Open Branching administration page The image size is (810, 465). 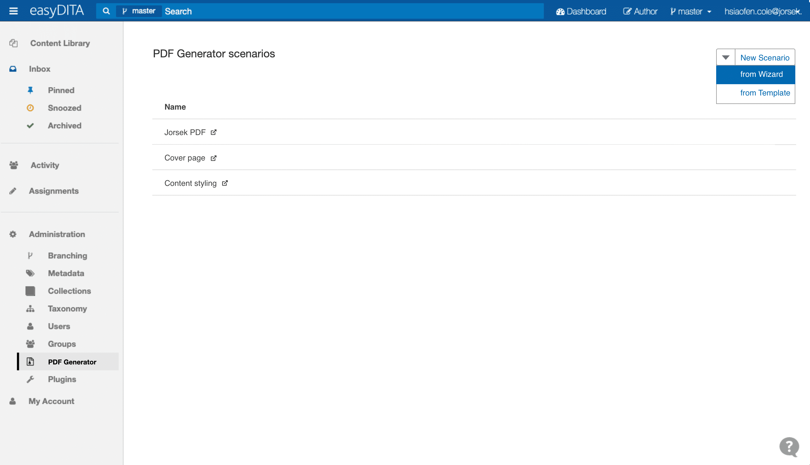click(67, 255)
